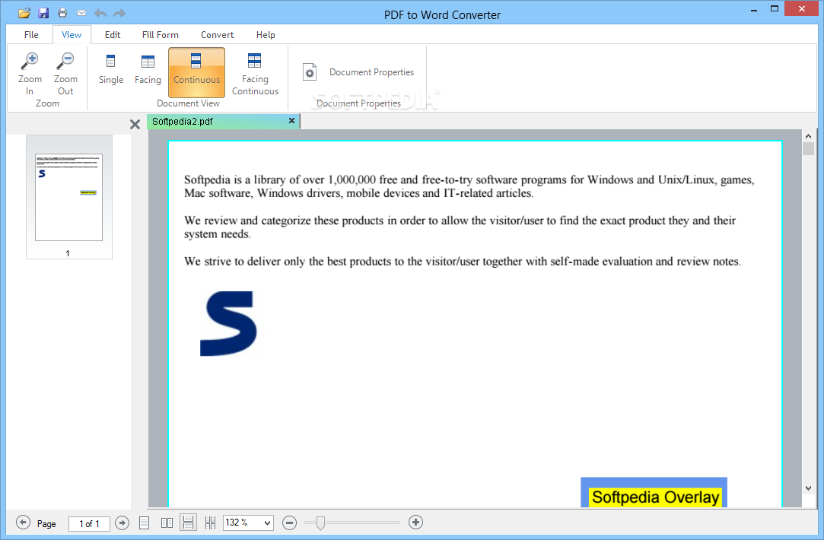
Task: Click the page number field '1 of 1'
Action: 89,524
